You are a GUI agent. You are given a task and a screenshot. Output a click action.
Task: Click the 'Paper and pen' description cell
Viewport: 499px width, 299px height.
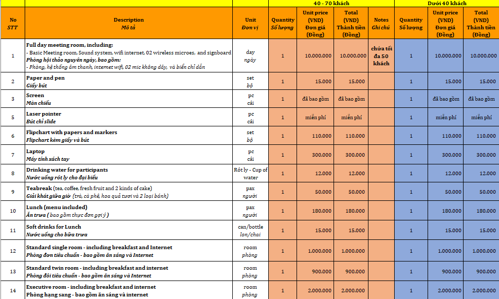tap(128, 81)
